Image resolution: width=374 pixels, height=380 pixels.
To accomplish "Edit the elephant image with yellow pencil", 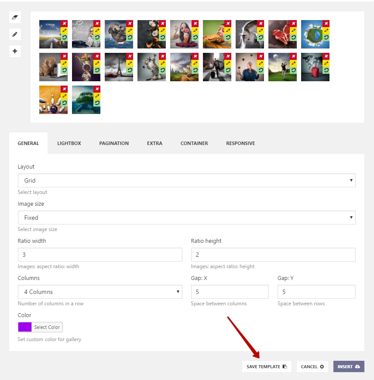I will click(130, 31).
